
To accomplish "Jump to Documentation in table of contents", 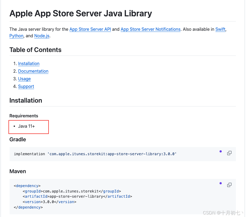I will [33, 71].
